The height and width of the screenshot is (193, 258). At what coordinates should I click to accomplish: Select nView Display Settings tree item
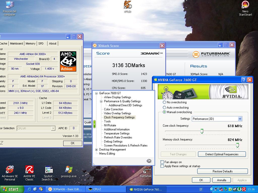[117, 97]
